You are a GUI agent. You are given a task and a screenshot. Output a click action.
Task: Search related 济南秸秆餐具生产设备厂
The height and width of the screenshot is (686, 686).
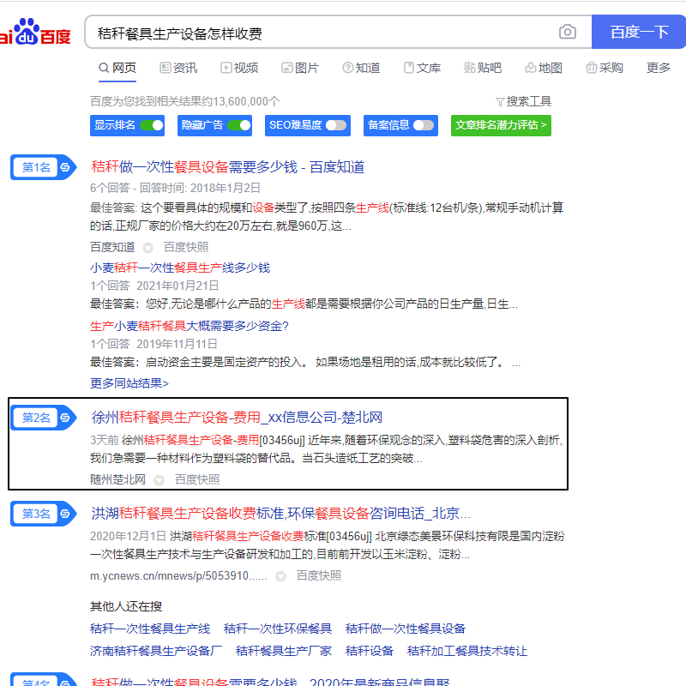click(156, 652)
